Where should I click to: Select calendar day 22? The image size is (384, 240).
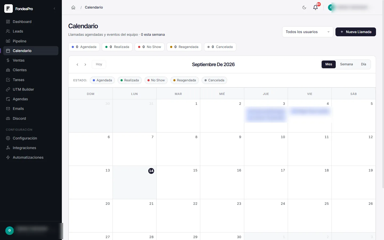[x=178, y=216]
